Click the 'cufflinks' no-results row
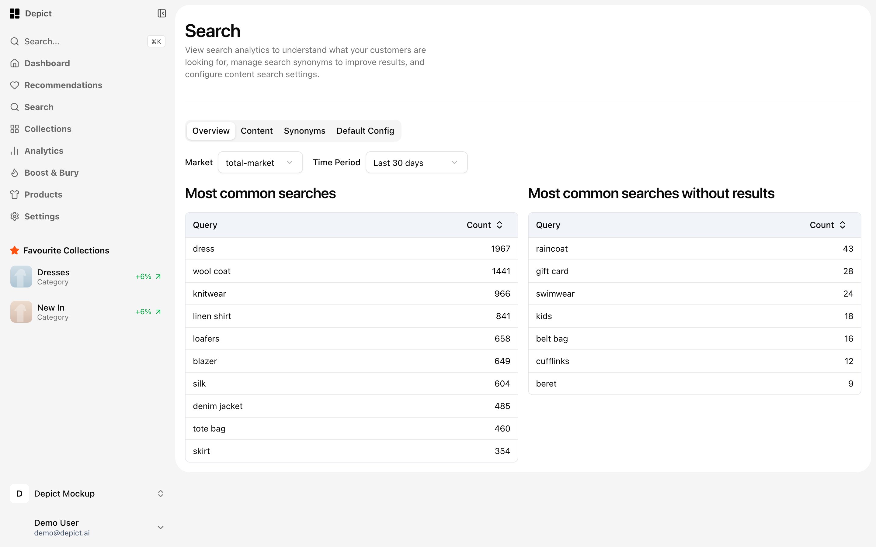The width and height of the screenshot is (876, 547). pos(694,361)
